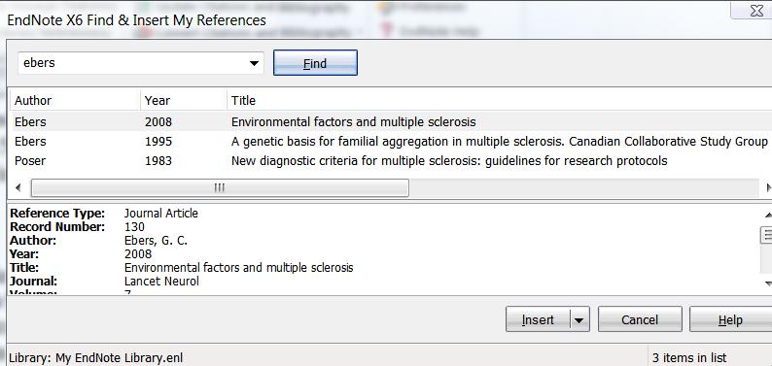
Task: Sort results by Title column header
Action: 499,100
